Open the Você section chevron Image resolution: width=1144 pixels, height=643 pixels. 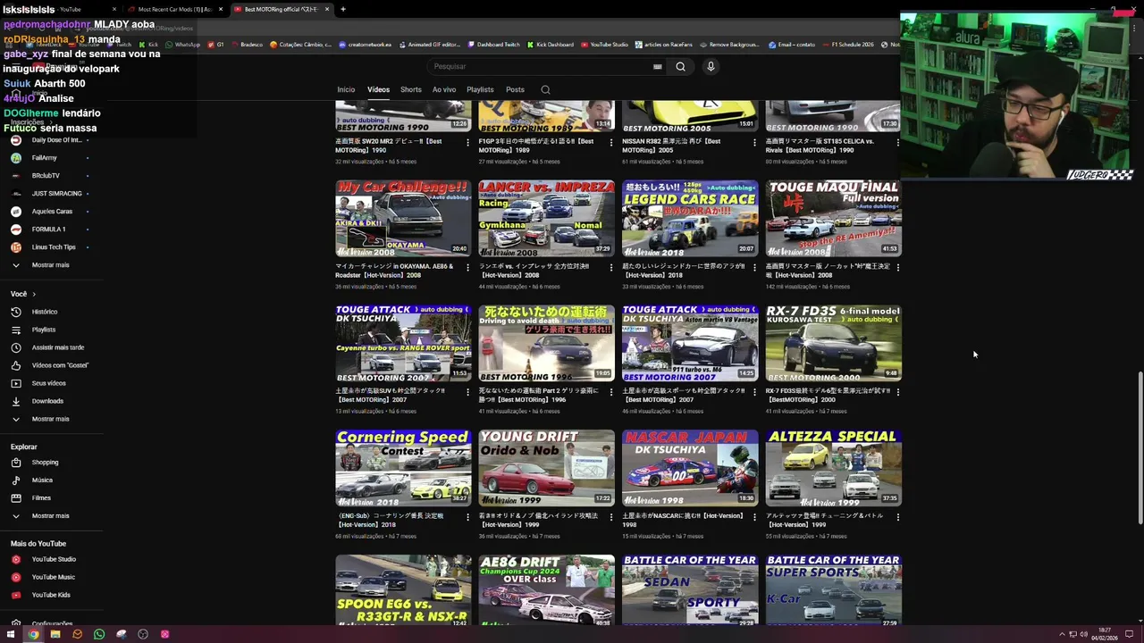[x=34, y=294]
